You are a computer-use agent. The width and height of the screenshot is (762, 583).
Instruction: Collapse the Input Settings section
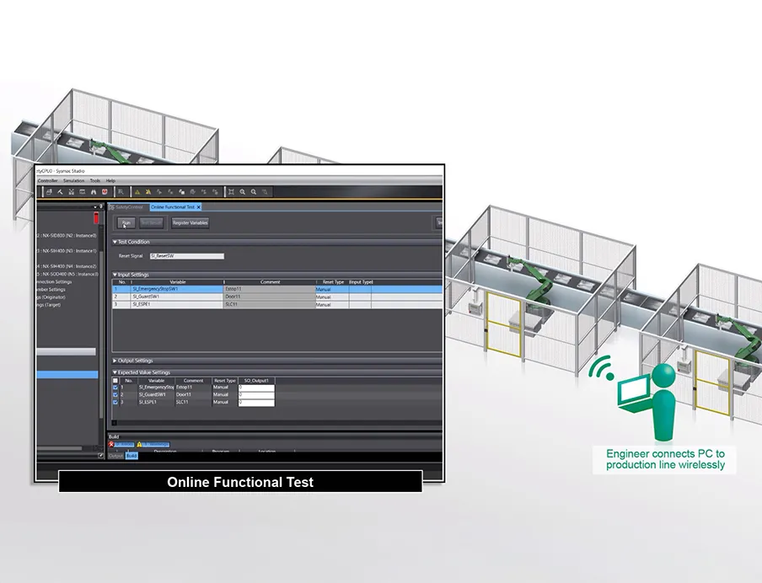pos(115,275)
